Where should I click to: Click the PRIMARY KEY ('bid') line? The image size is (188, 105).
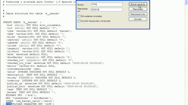tap(21, 95)
